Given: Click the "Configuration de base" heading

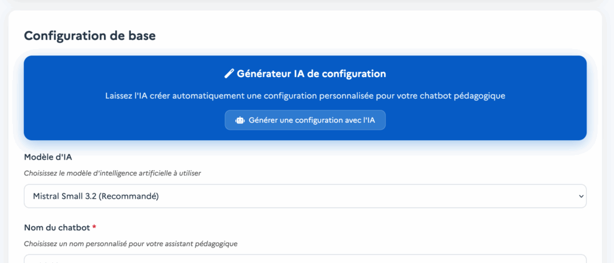Looking at the screenshot, I should pos(89,35).
